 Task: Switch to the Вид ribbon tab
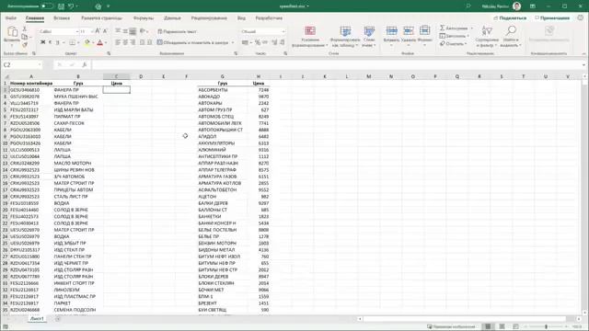click(x=241, y=18)
